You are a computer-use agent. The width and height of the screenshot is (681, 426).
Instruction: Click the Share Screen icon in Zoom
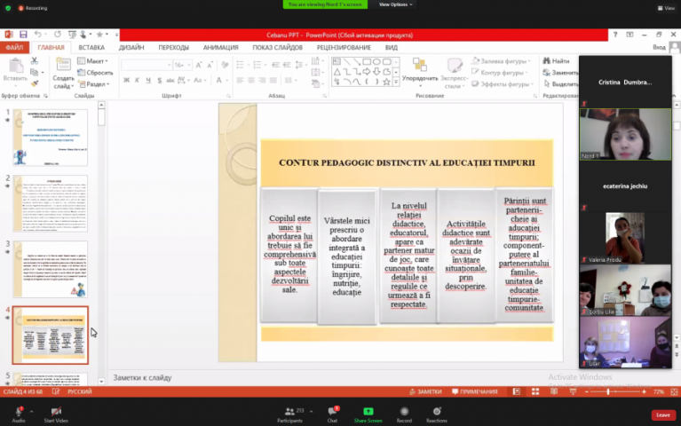[368, 411]
